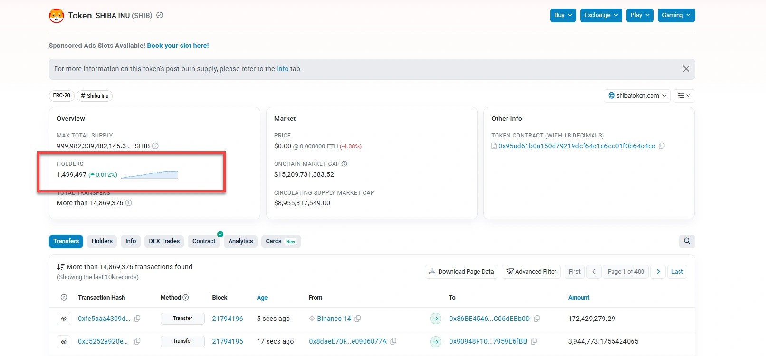
Task: Copy the Binance 14 address
Action: [358, 319]
